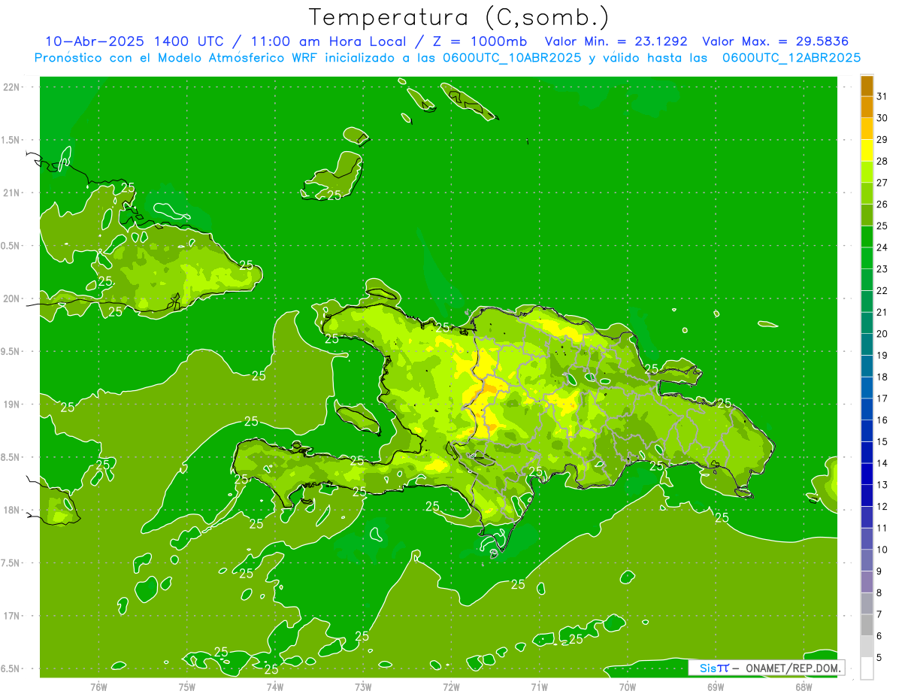Click the "SisTT – ONAMET/REP.DOM." credit label

(766, 668)
